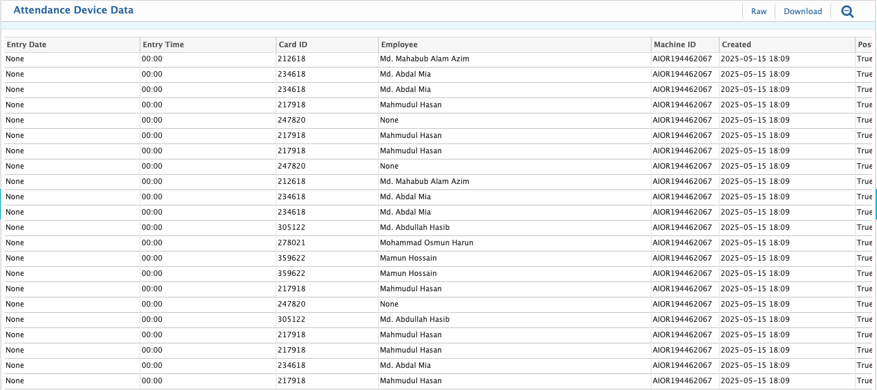Sort by the Entry Date column header
877x390 pixels.
tap(26, 45)
